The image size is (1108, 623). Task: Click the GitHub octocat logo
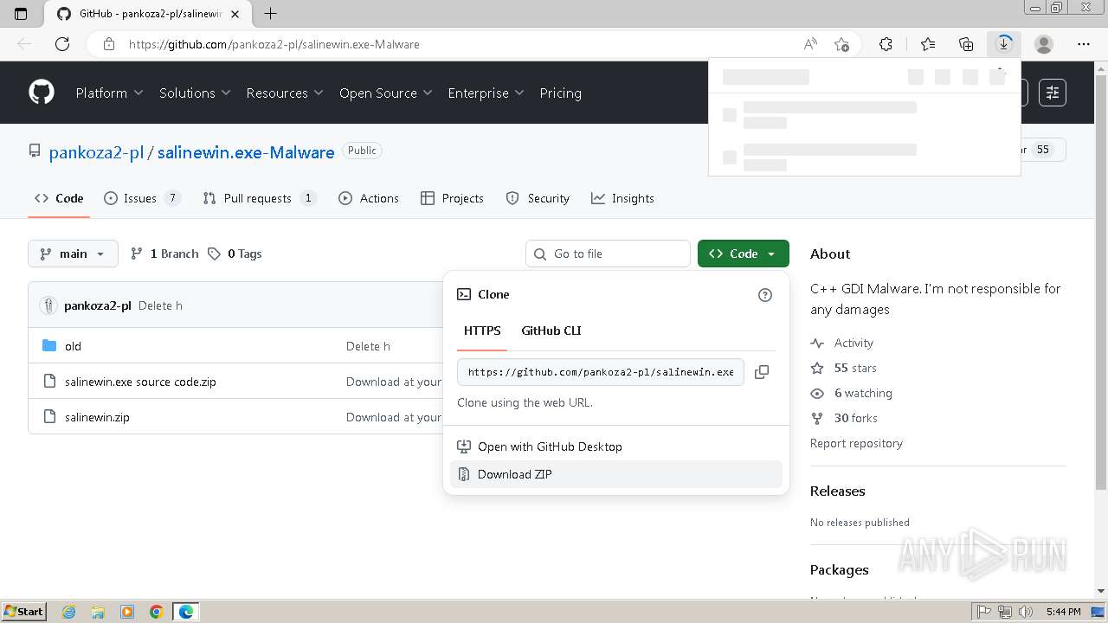(42, 93)
